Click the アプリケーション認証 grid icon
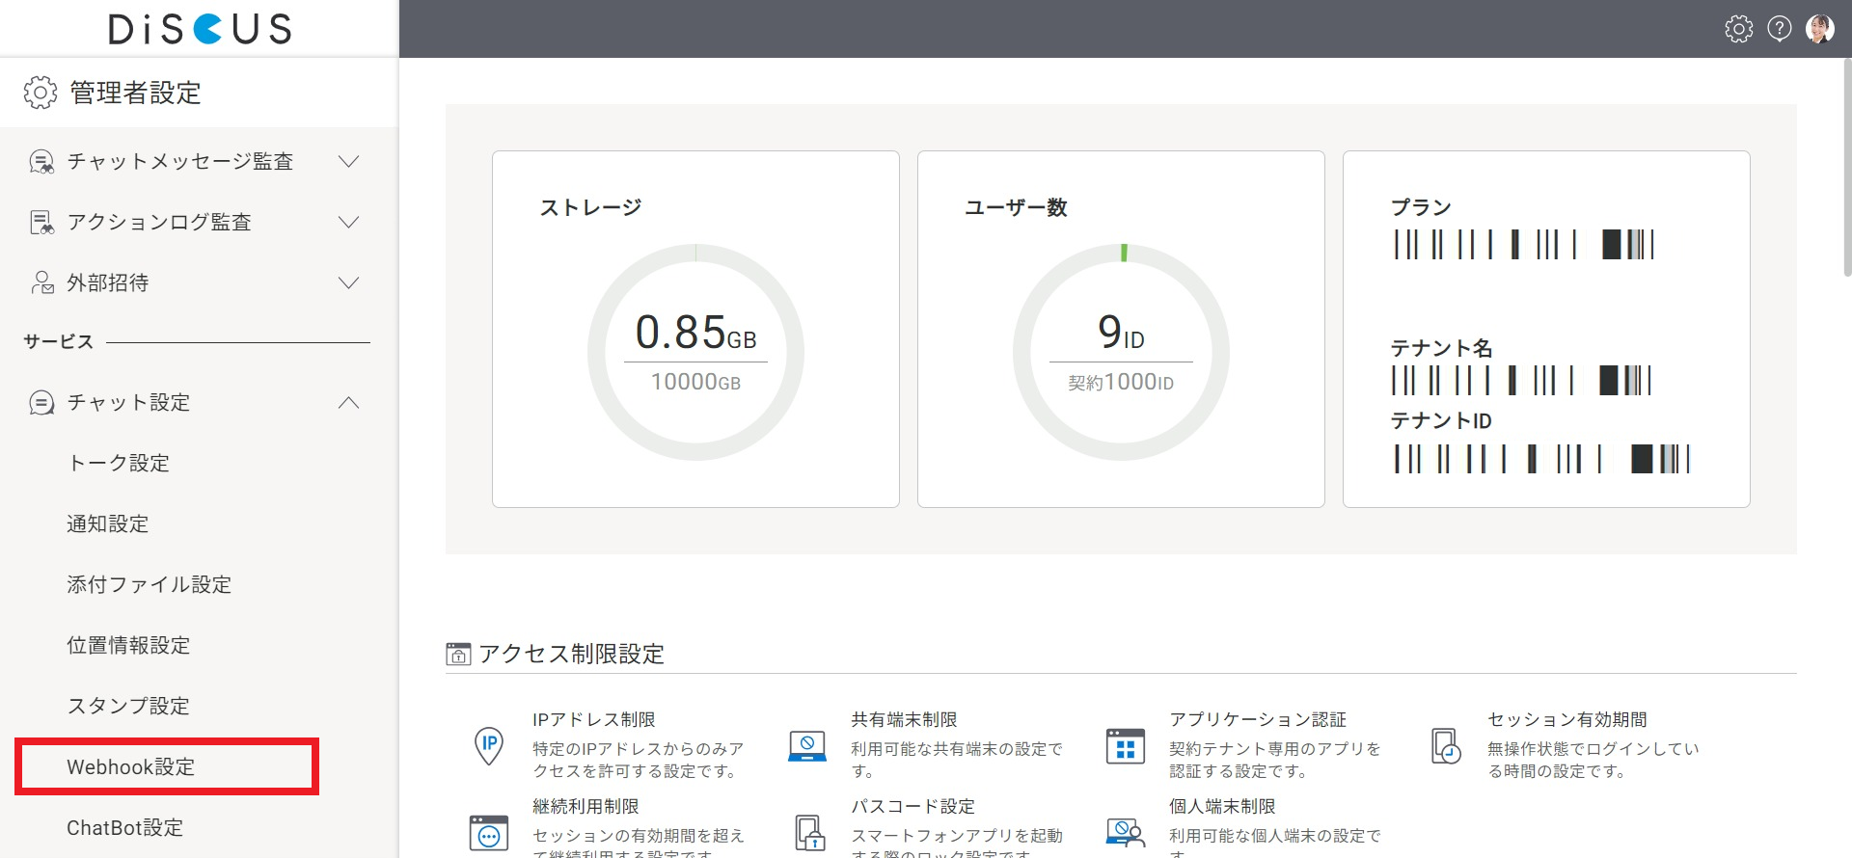 point(1126,746)
